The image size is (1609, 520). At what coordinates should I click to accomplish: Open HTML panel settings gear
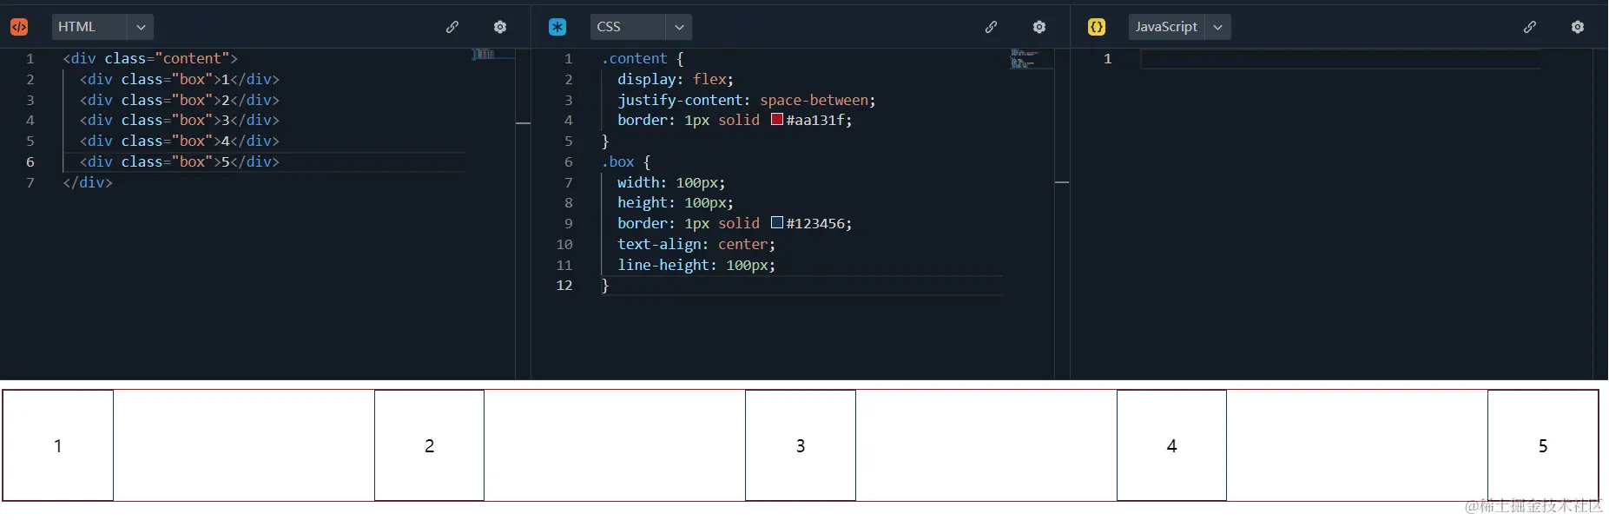pos(500,27)
